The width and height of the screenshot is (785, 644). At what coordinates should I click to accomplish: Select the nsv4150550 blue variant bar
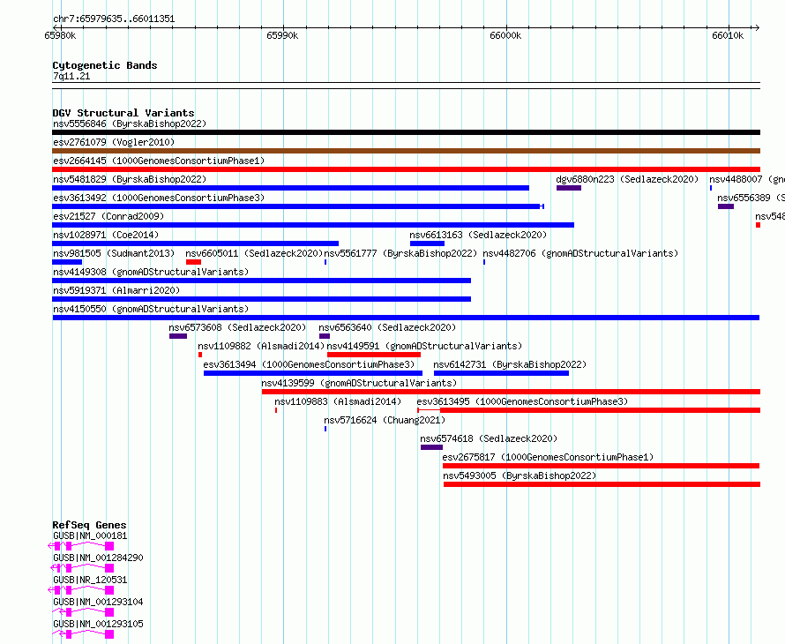406,318
